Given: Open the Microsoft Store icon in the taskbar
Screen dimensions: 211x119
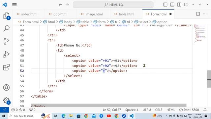Looking at the screenshot, I should [x=78, y=116].
